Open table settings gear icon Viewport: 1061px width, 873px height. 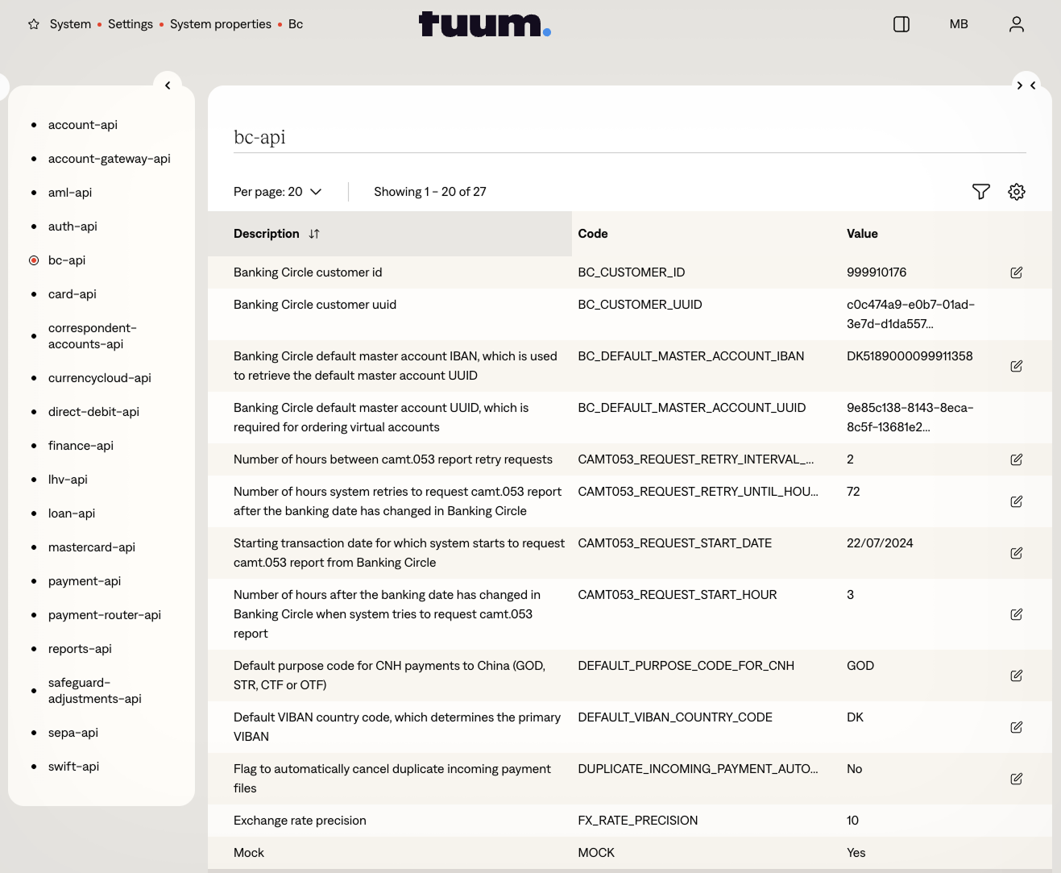pos(1016,192)
